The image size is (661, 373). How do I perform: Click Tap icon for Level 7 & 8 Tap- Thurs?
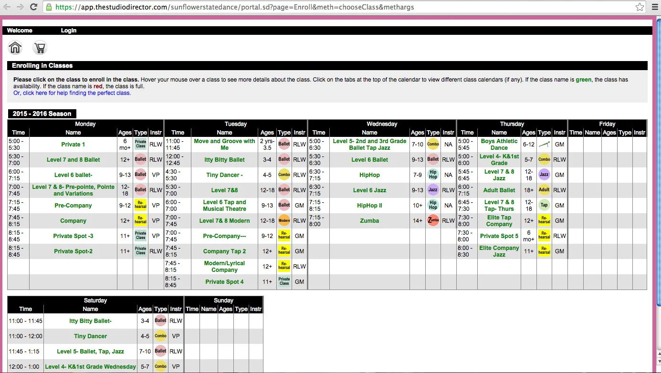click(x=544, y=206)
